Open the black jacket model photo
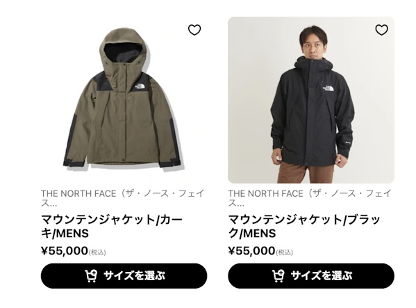The image size is (416, 308). point(311,100)
